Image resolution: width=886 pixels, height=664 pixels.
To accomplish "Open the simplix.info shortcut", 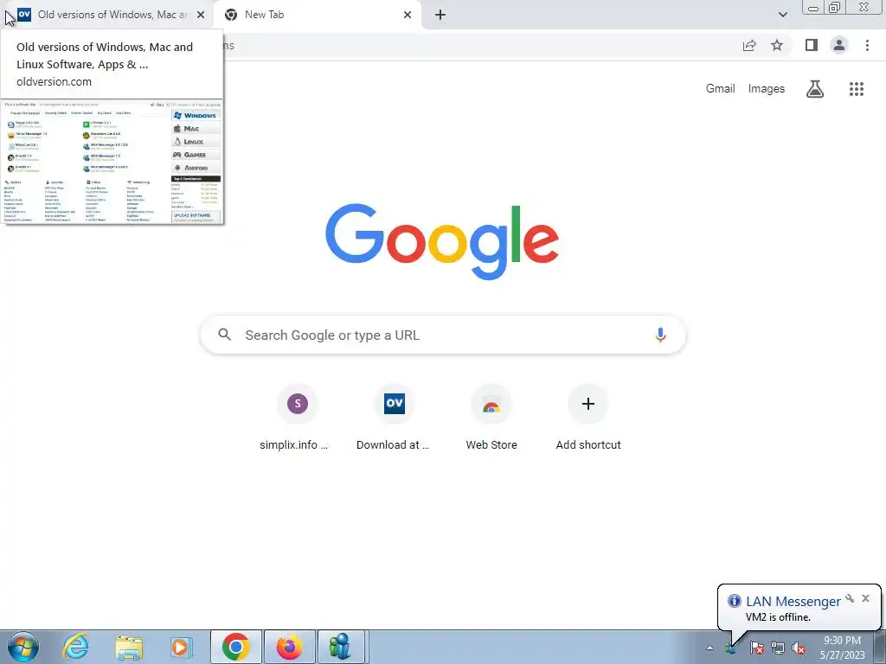I will click(298, 419).
